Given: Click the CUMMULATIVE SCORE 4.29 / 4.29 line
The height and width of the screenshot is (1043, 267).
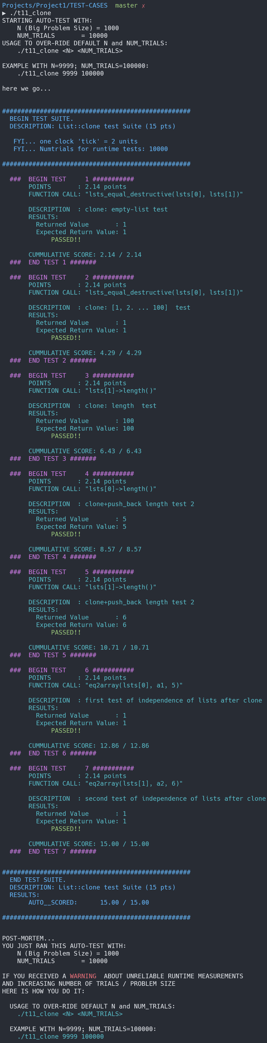Looking at the screenshot, I should pos(85,353).
